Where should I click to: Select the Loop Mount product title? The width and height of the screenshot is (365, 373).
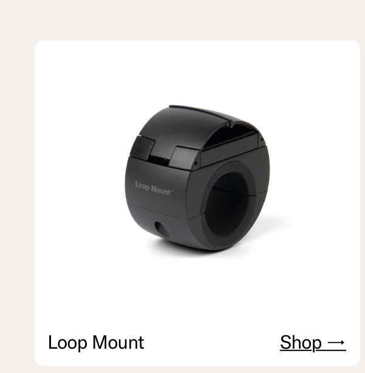96,343
